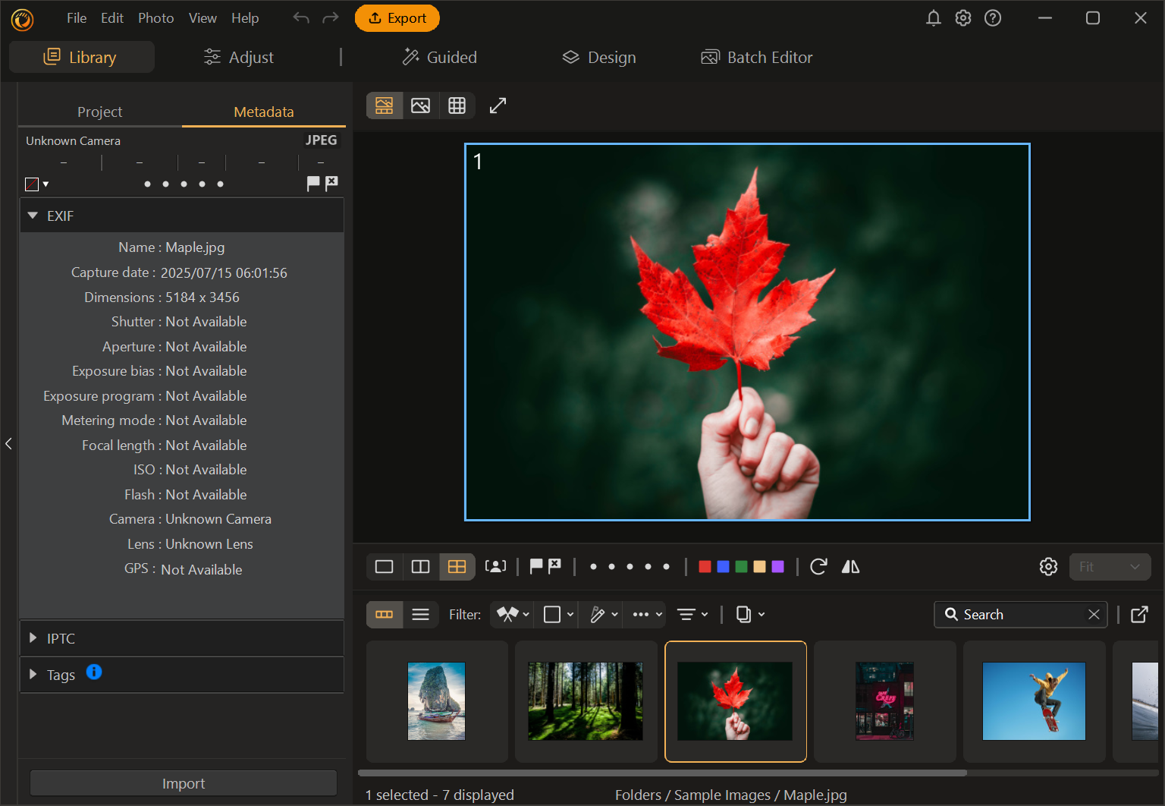Select the forest photo thumbnail
This screenshot has height=806, width=1165.
point(586,701)
